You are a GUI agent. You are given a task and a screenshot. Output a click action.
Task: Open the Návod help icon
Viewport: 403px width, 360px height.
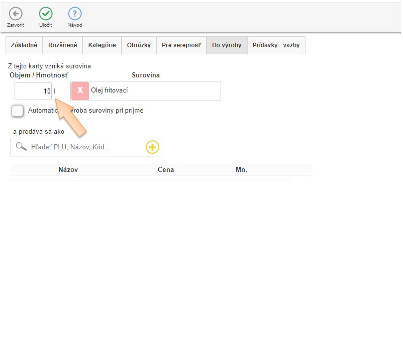[x=75, y=14]
